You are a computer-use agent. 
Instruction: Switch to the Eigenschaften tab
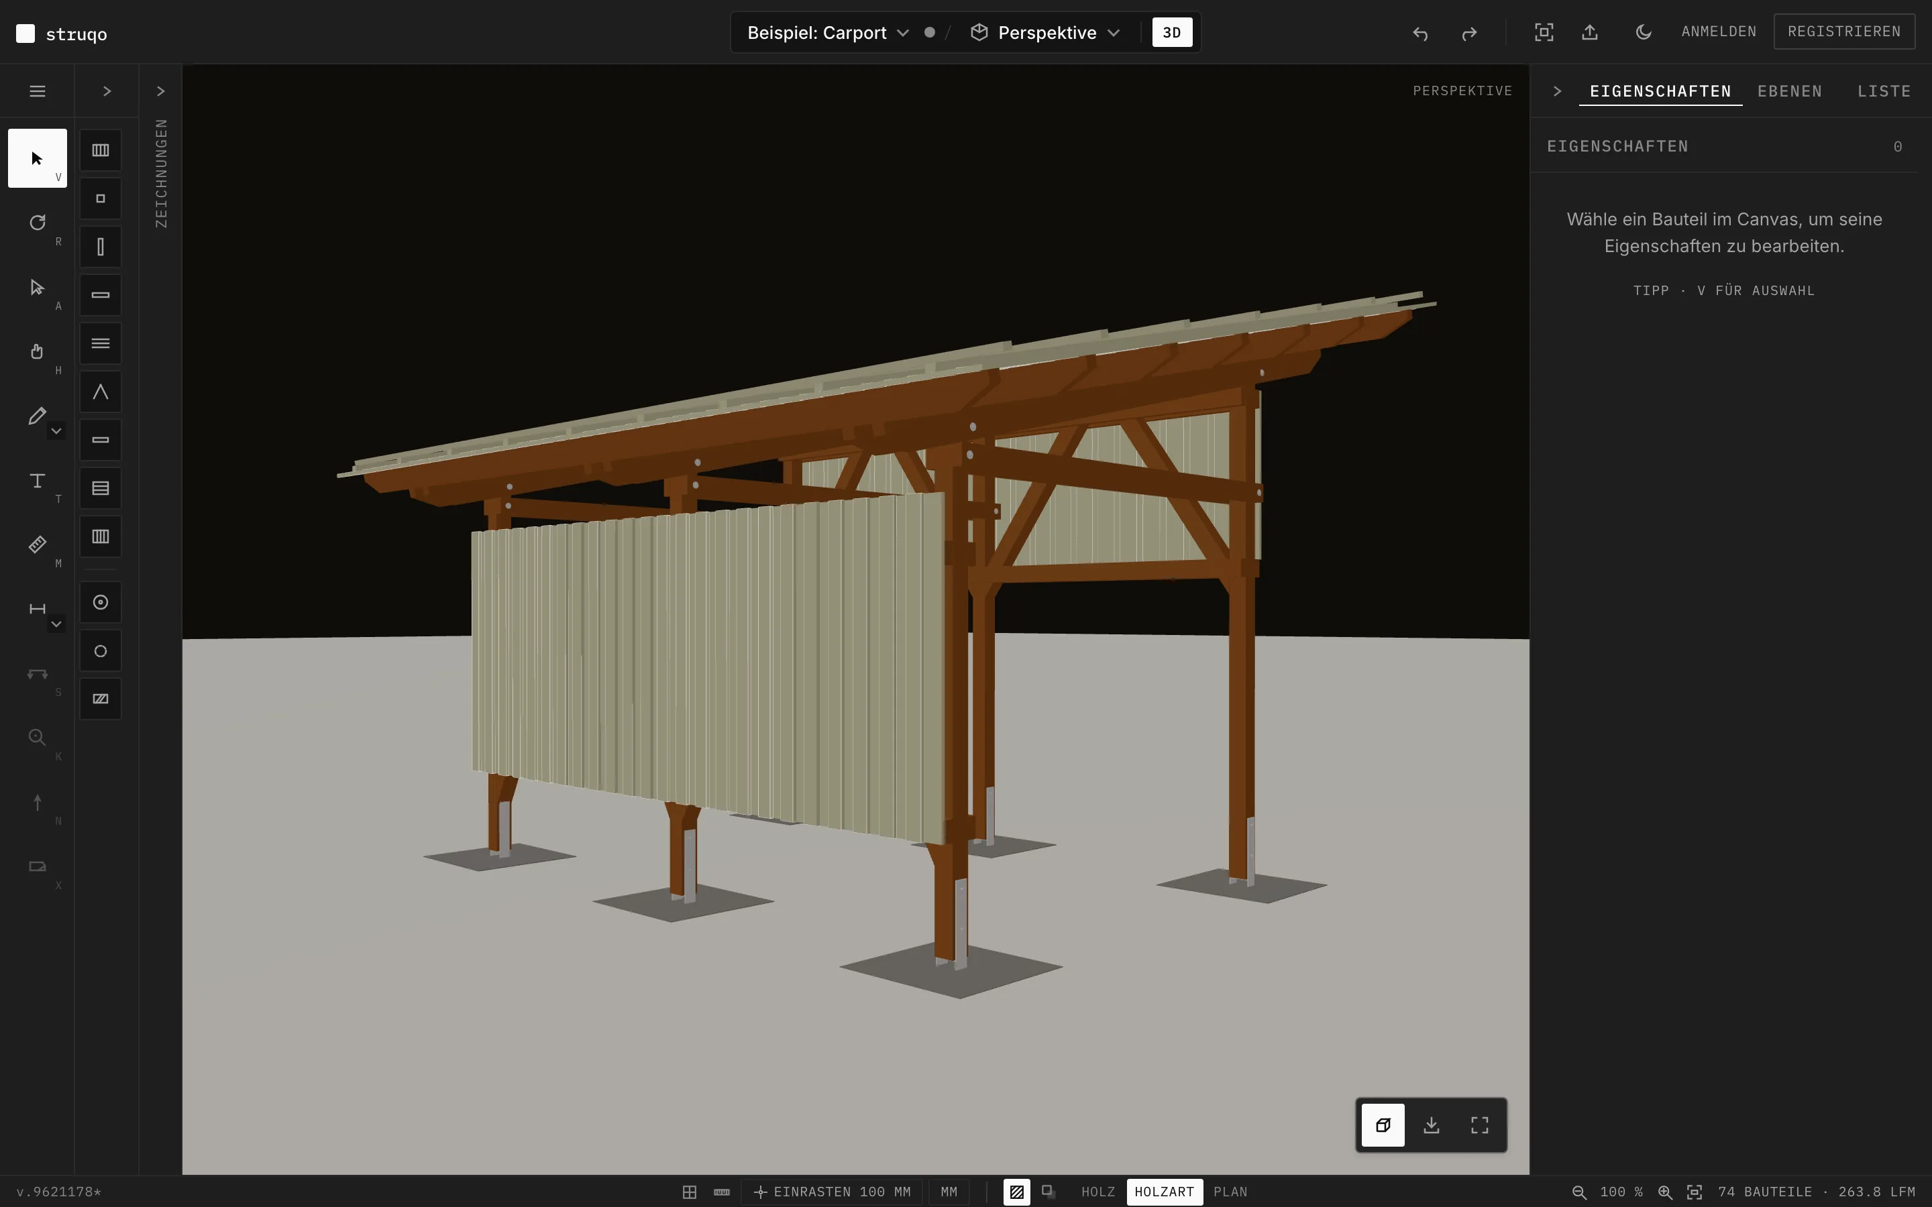[x=1660, y=91]
